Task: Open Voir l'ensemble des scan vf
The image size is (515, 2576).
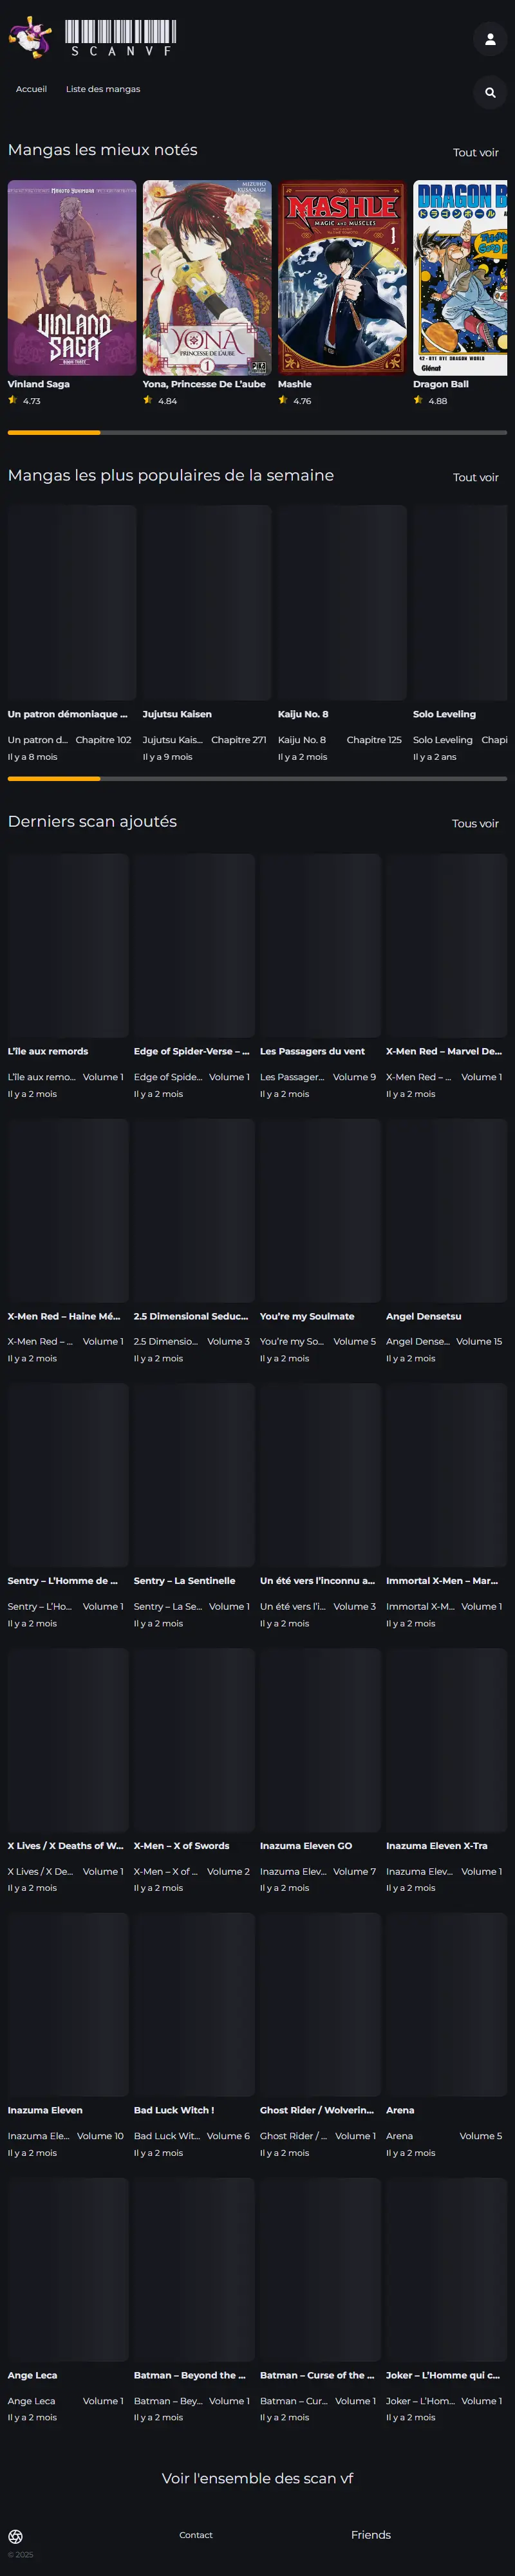Action: 257,2478
